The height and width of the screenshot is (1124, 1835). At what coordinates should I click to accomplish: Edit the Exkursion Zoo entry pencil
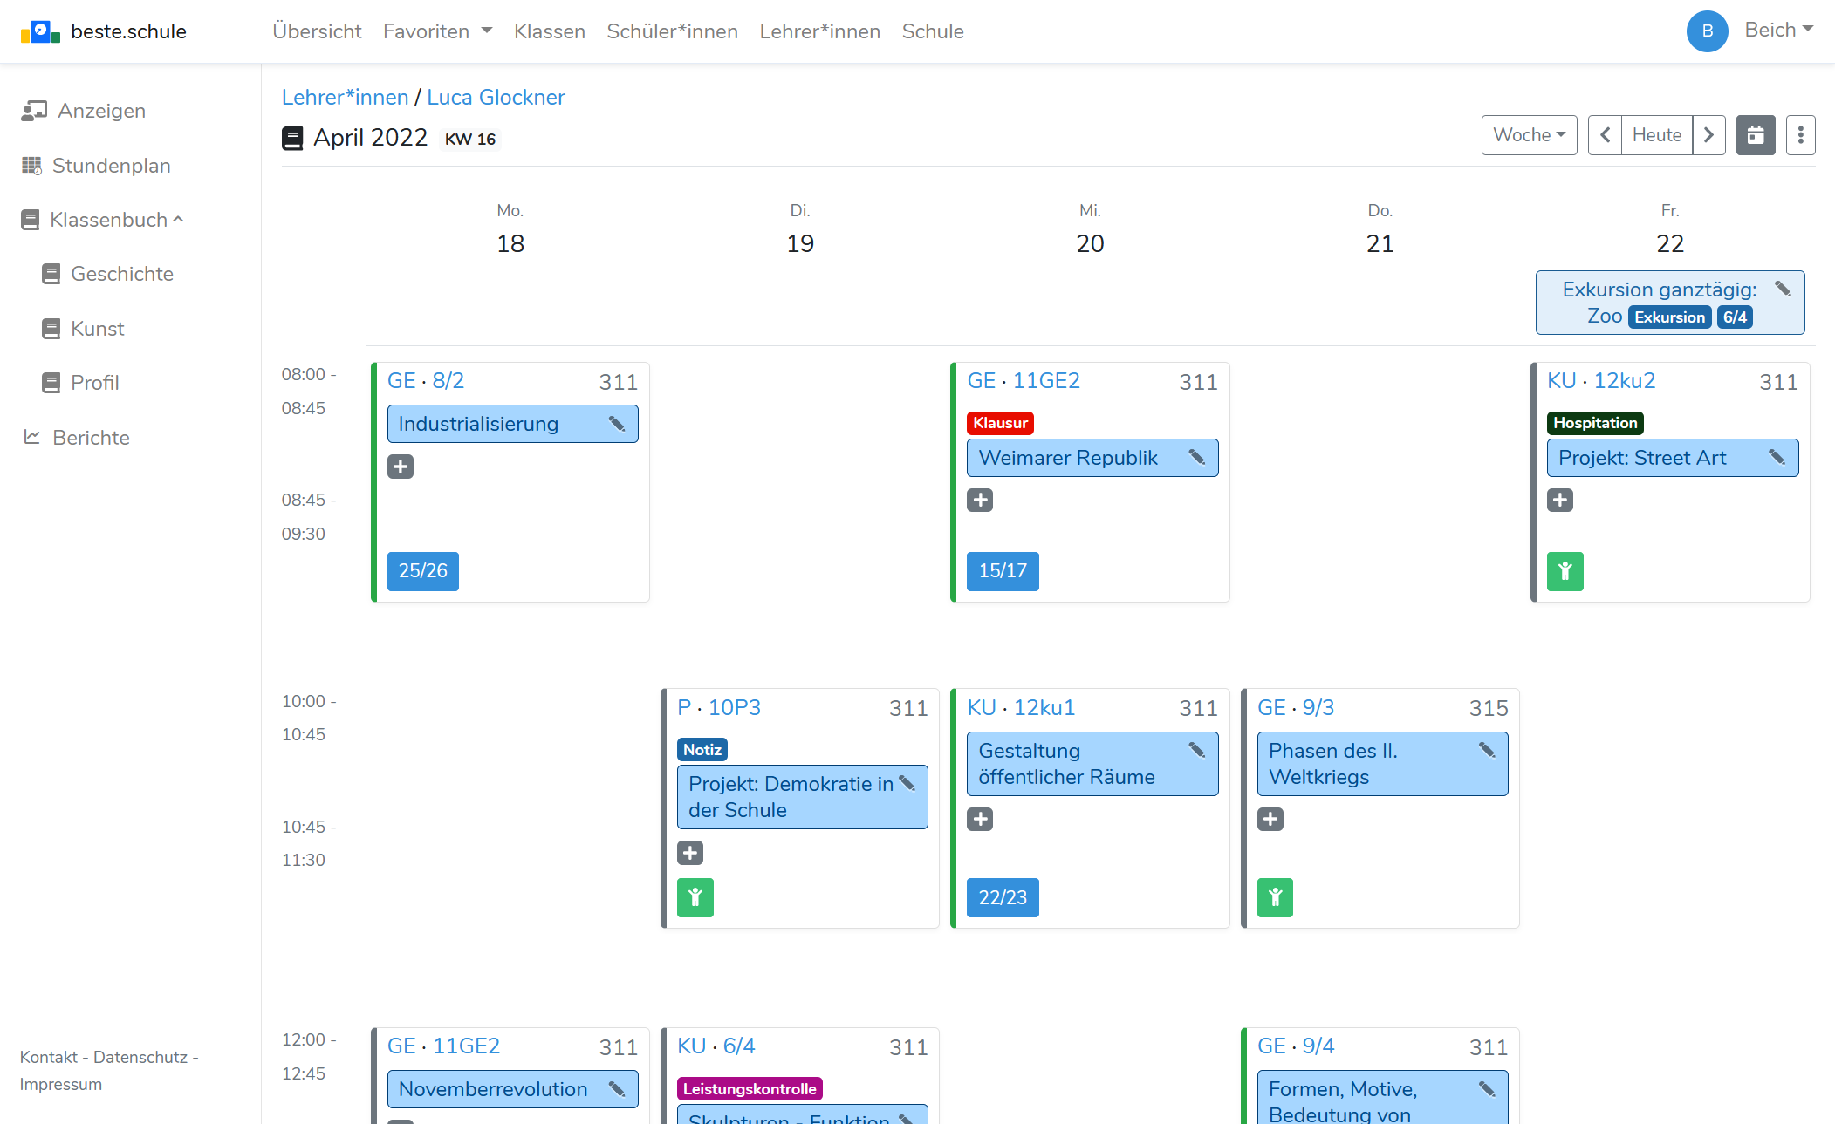pyautogui.click(x=1783, y=289)
